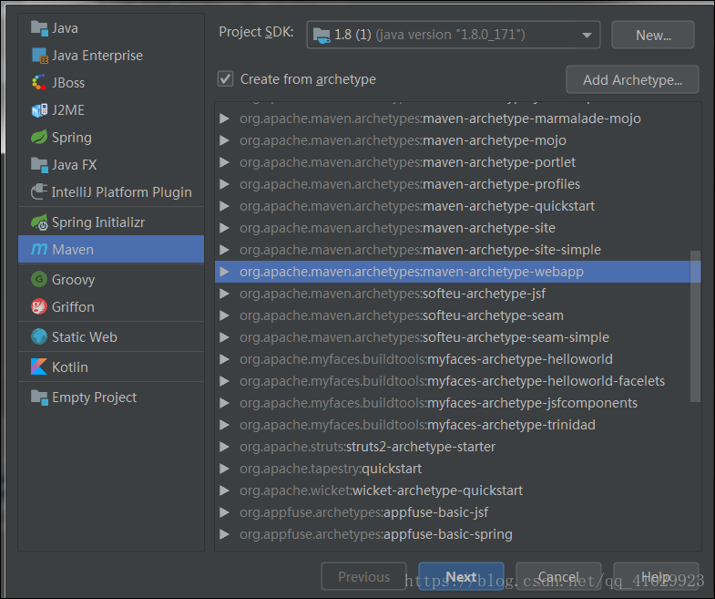Select myfaces-archetype-helloworld-facelets row
This screenshot has width=715, height=599.
pos(458,381)
